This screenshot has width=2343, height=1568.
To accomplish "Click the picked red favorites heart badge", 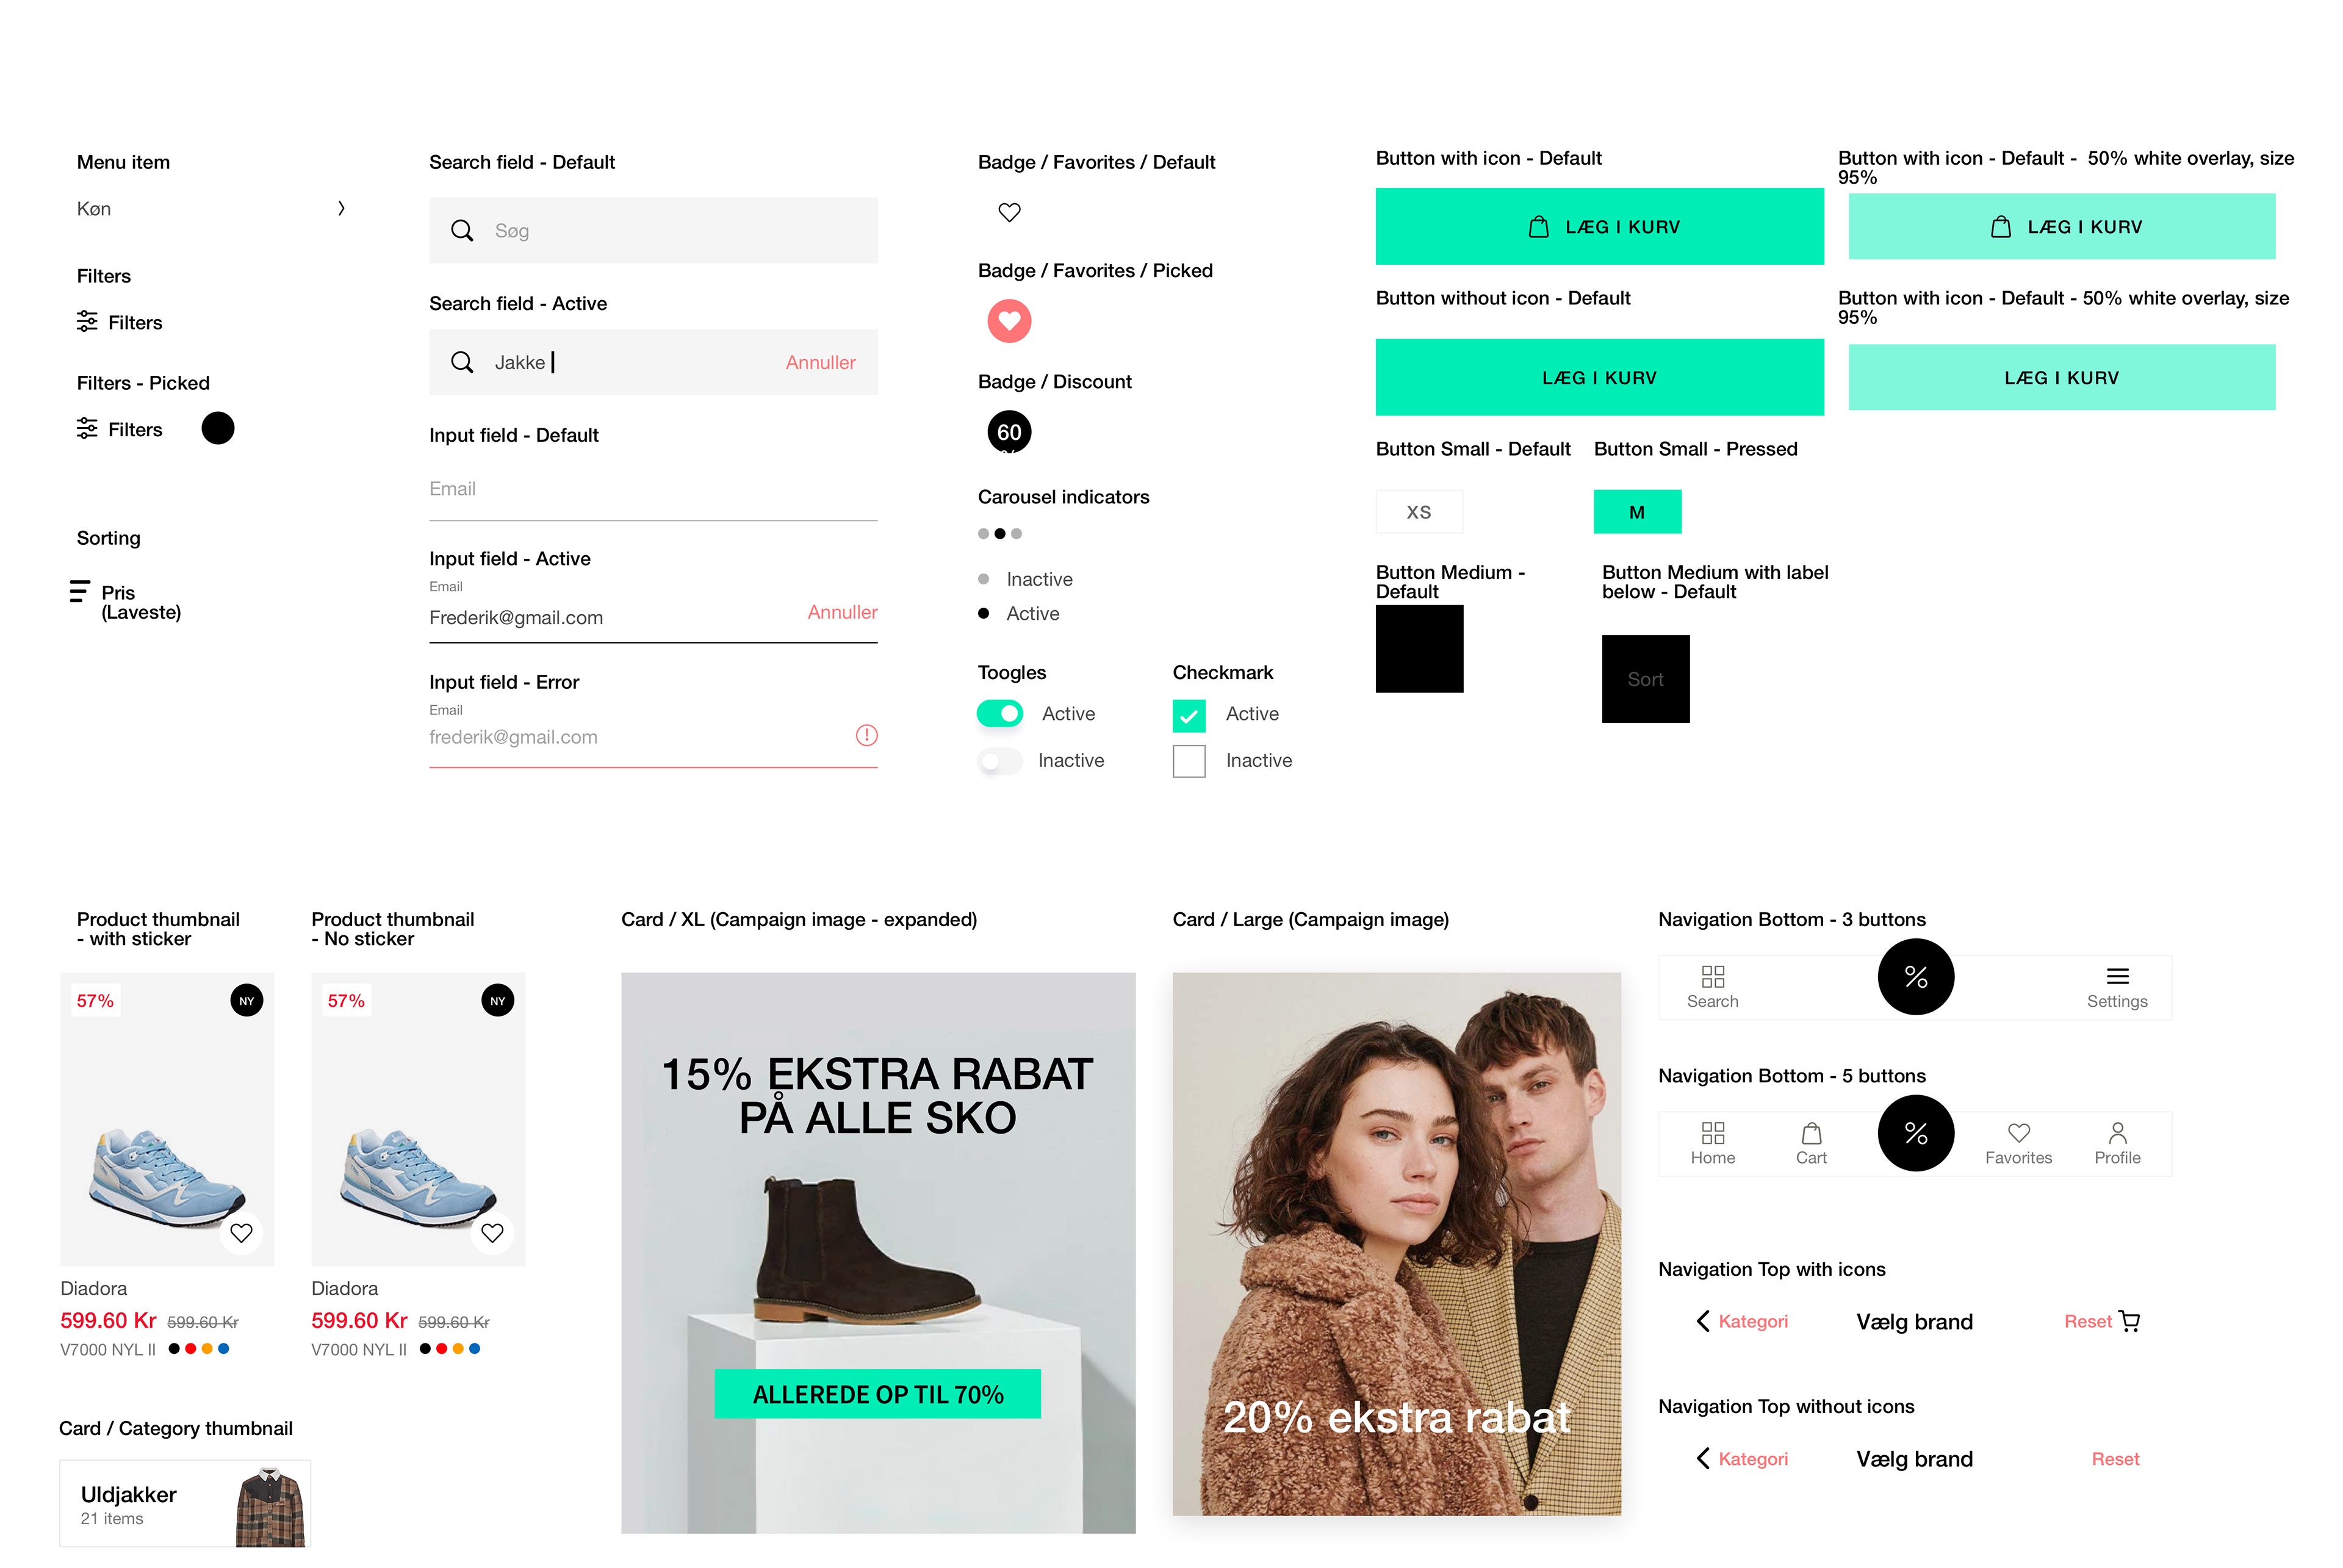I will coord(1009,321).
